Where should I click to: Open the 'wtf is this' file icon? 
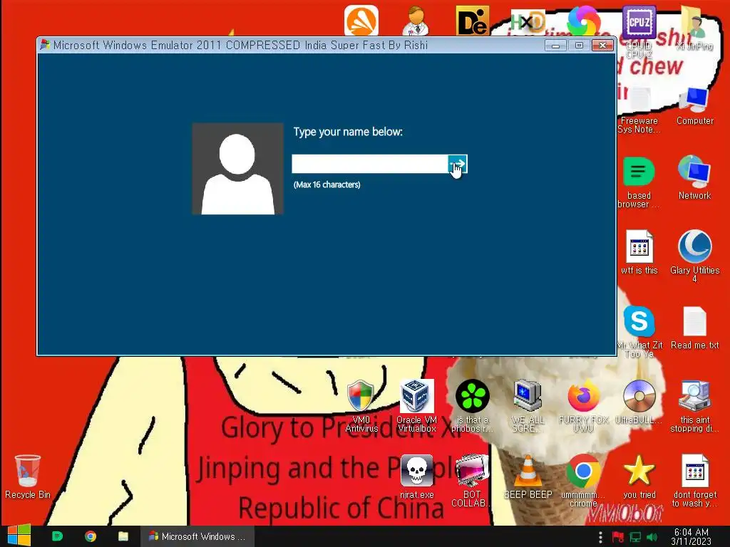639,252
